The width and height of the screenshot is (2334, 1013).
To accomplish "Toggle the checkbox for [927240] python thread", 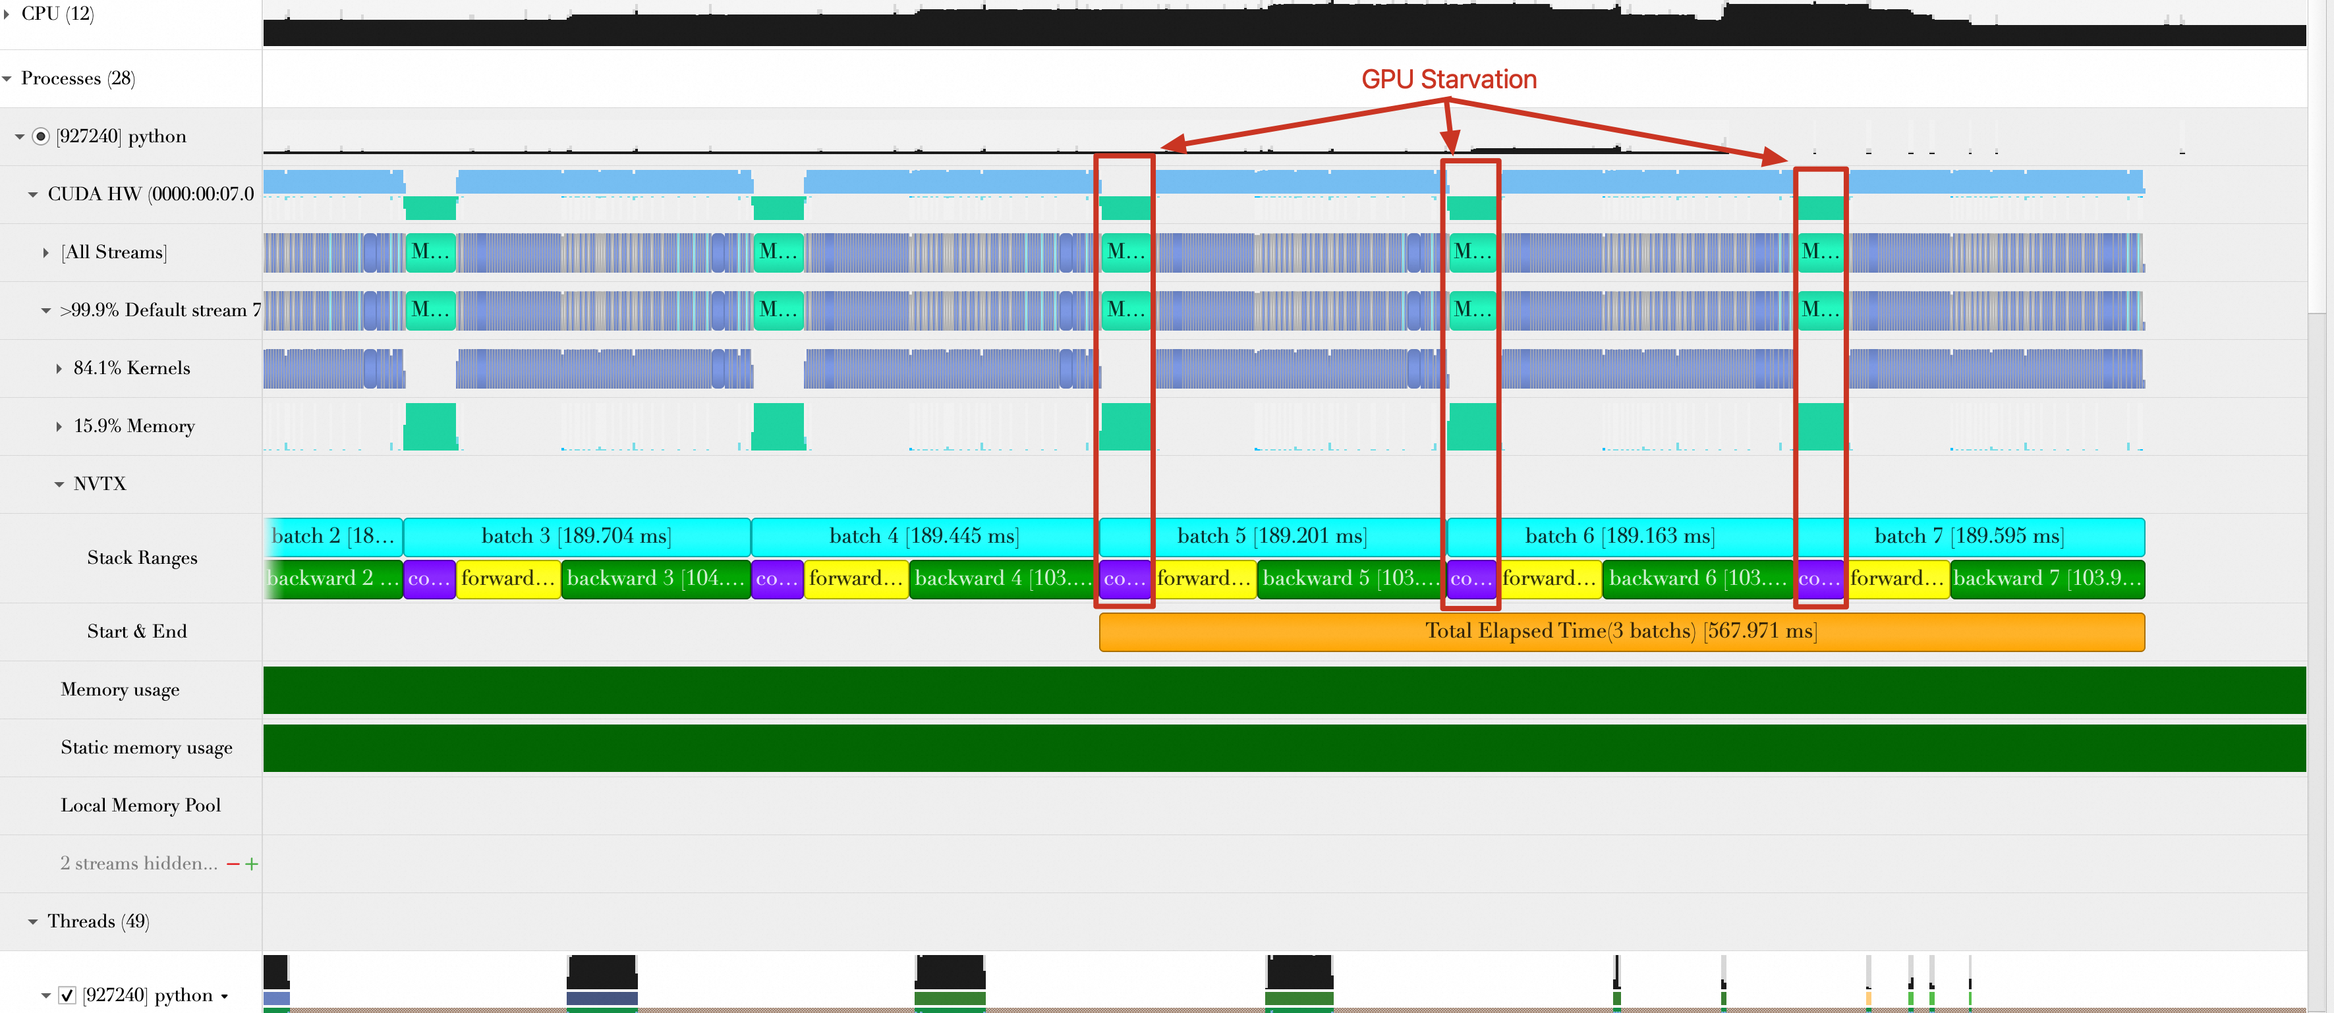I will click(67, 995).
